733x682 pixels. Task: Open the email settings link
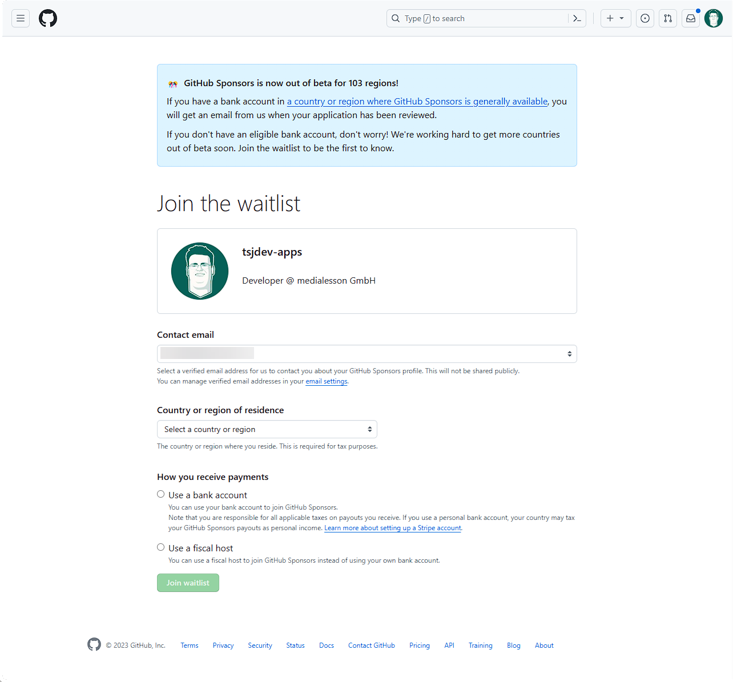click(x=327, y=381)
